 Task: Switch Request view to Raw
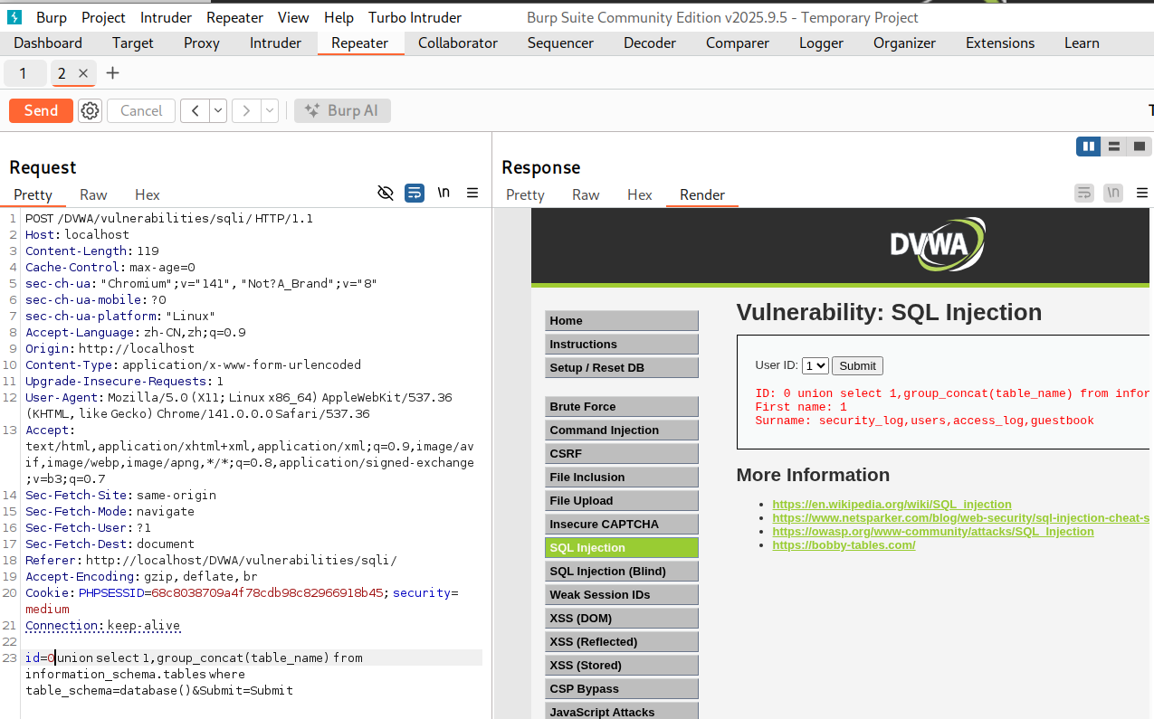coord(93,194)
